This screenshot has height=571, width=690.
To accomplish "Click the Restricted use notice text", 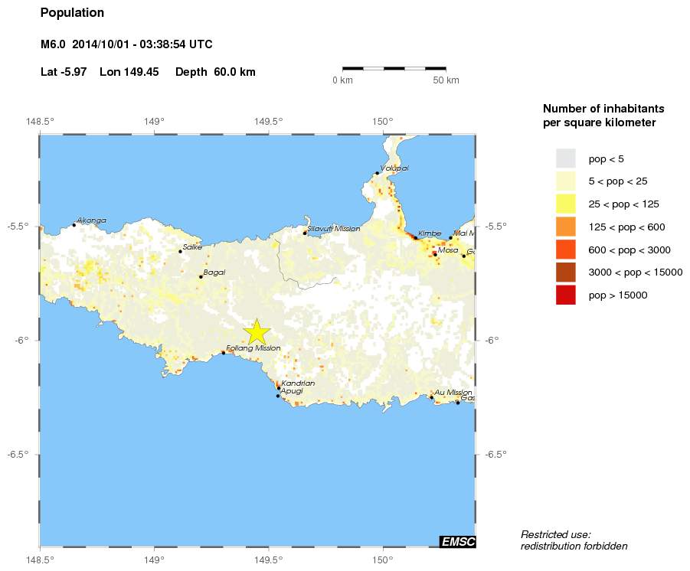I will pos(574,541).
